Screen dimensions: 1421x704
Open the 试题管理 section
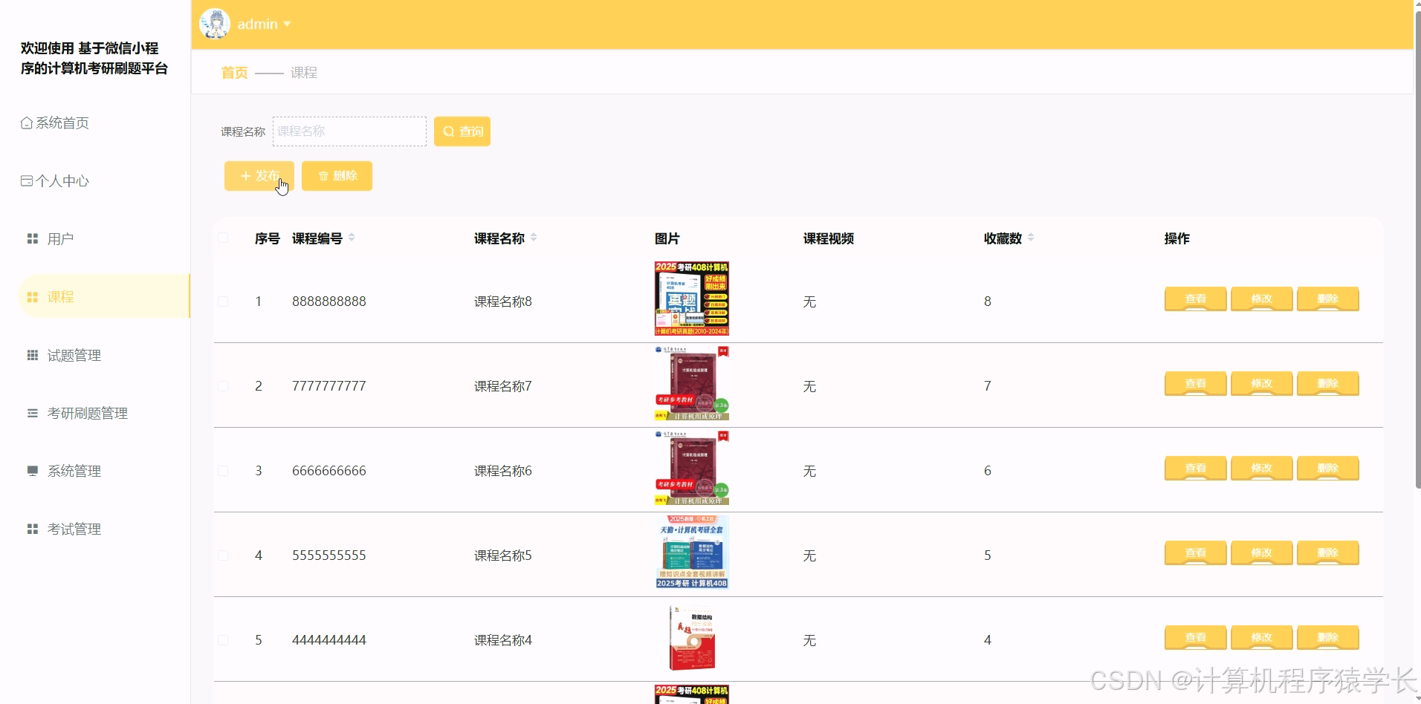[74, 354]
